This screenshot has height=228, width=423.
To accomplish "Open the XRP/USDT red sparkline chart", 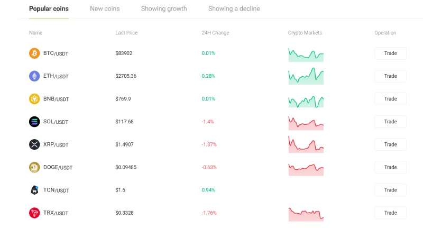I will click(306, 144).
